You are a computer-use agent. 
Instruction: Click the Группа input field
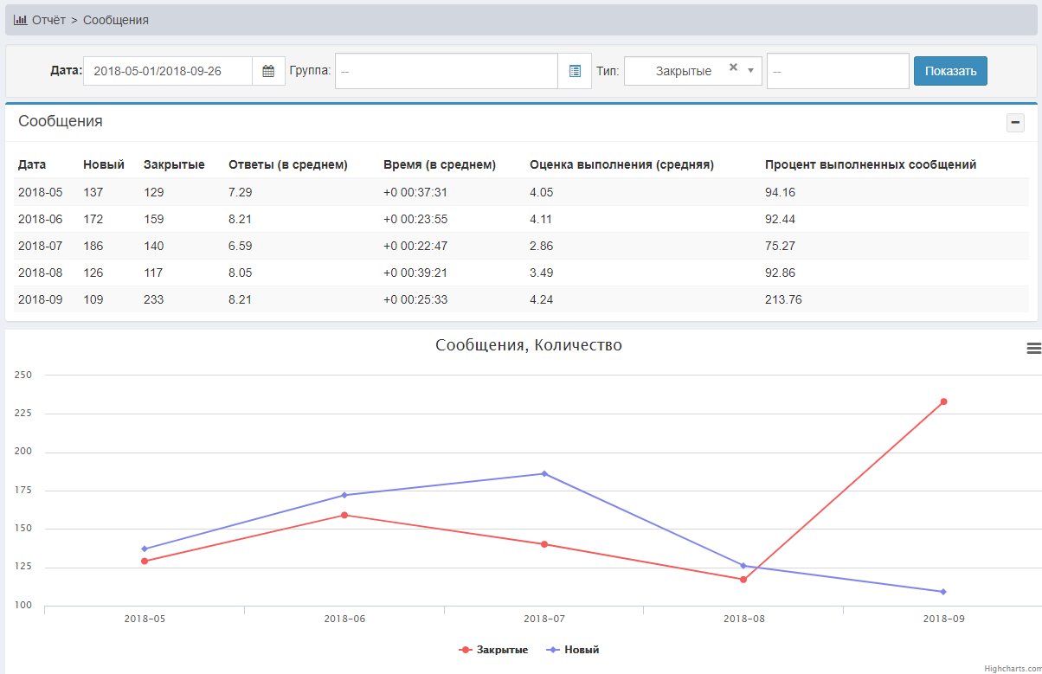pos(446,71)
